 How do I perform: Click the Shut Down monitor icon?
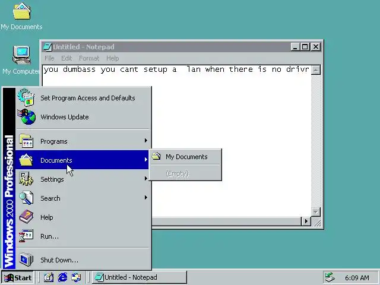tap(26, 259)
